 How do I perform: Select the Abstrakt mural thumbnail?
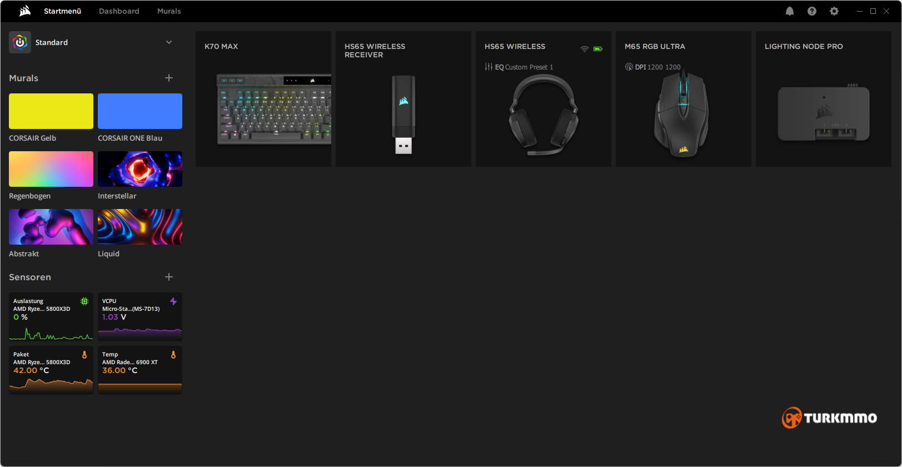[51, 227]
